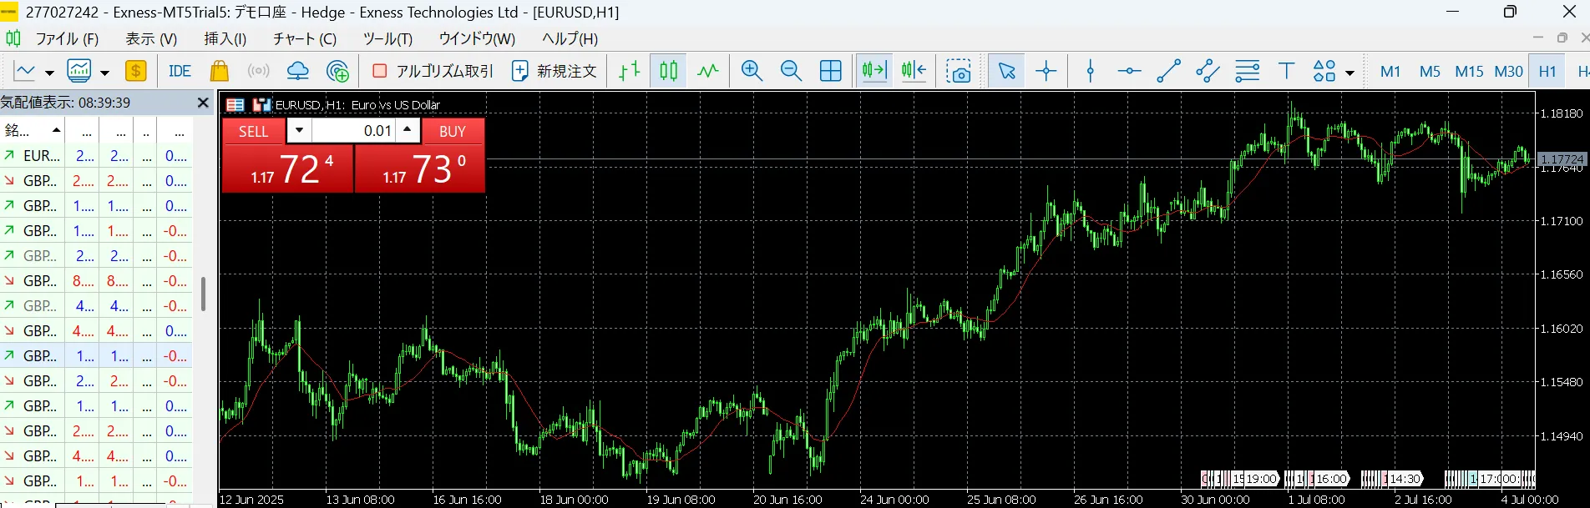Image resolution: width=1590 pixels, height=508 pixels.
Task: Click the 1.17724 current price label
Action: (x=1561, y=158)
